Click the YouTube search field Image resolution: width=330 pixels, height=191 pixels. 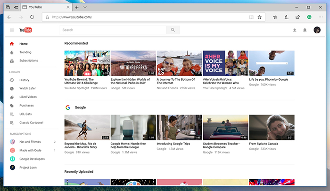tap(113, 30)
